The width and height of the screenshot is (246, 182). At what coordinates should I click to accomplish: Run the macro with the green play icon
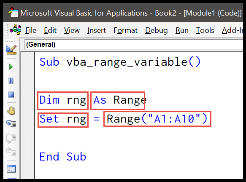coord(11,67)
